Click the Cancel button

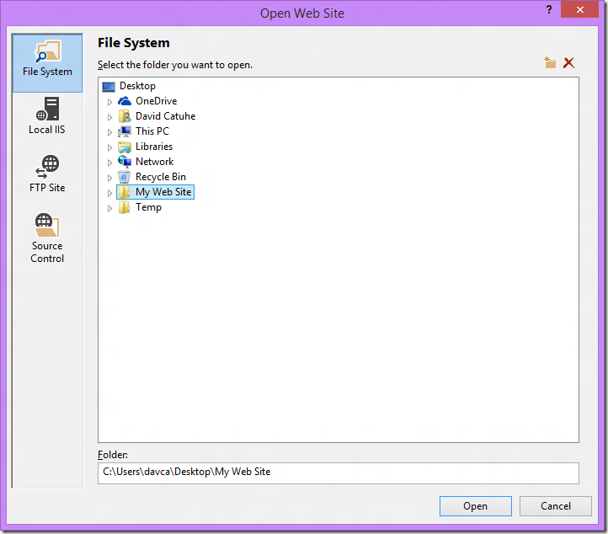click(556, 506)
